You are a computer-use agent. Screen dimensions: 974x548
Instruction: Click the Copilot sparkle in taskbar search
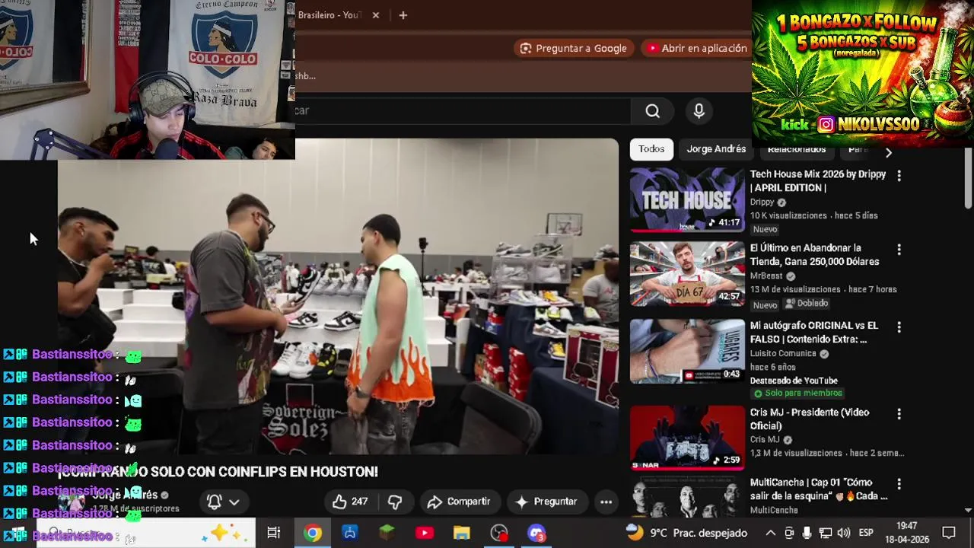point(221,533)
